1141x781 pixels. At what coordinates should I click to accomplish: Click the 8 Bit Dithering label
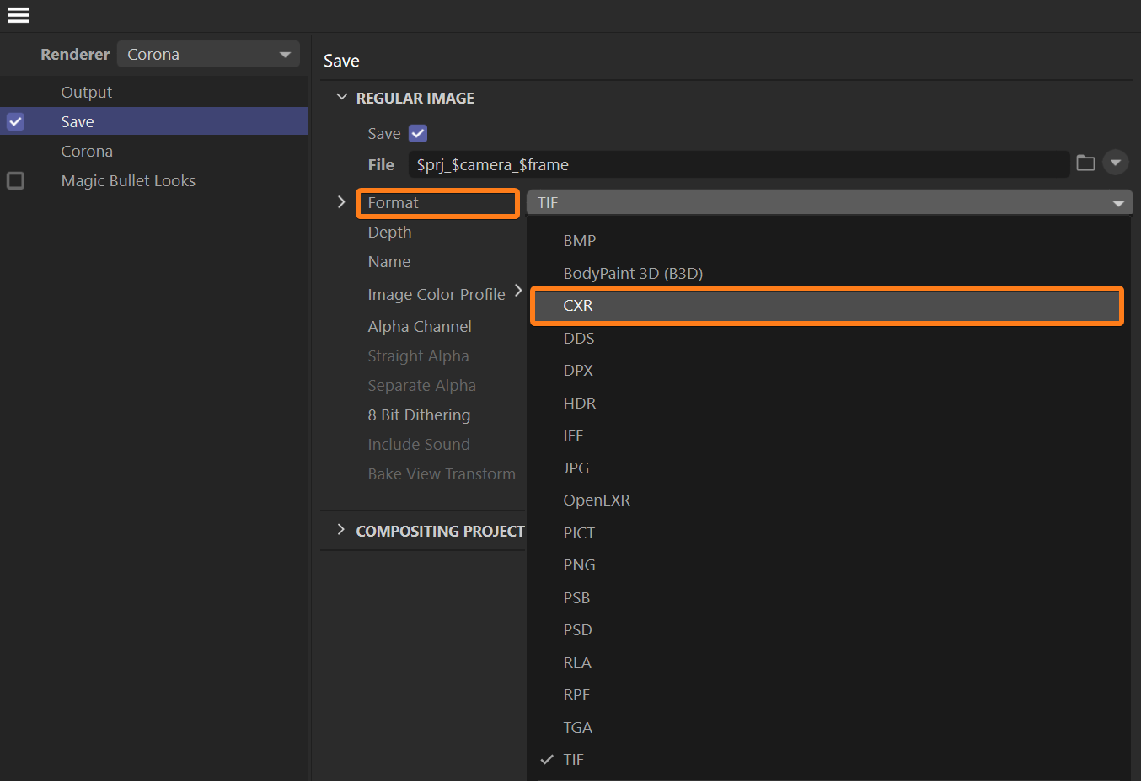[419, 415]
